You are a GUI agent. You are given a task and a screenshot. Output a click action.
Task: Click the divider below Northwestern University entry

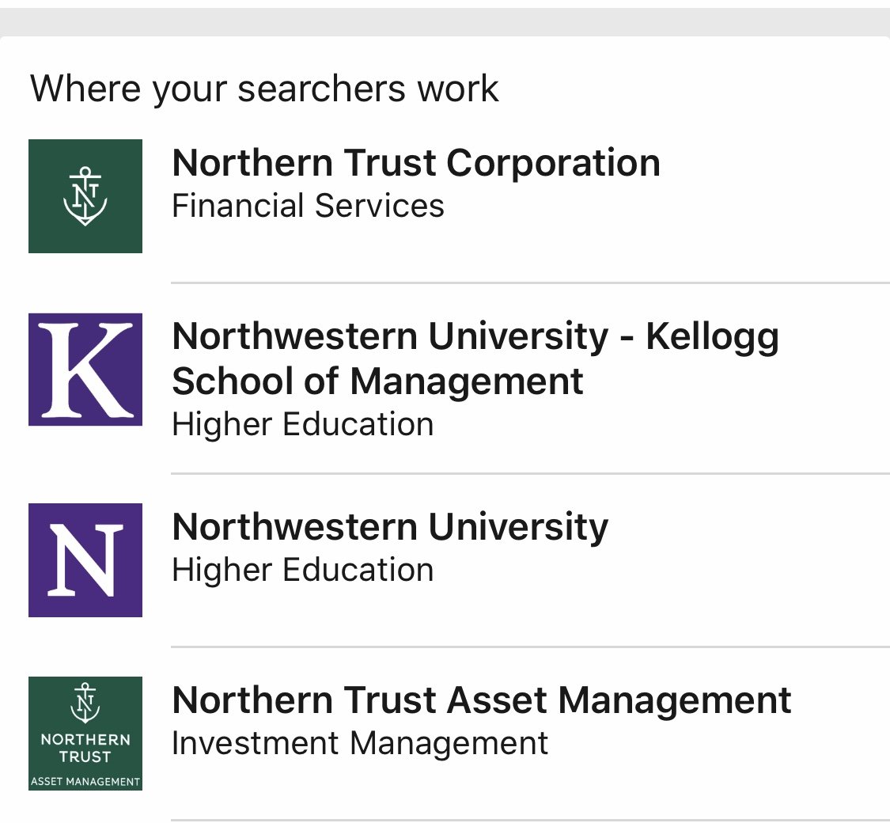point(530,647)
